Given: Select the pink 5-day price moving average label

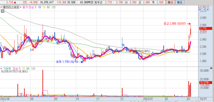Looking at the screenshot, I should [36, 7].
